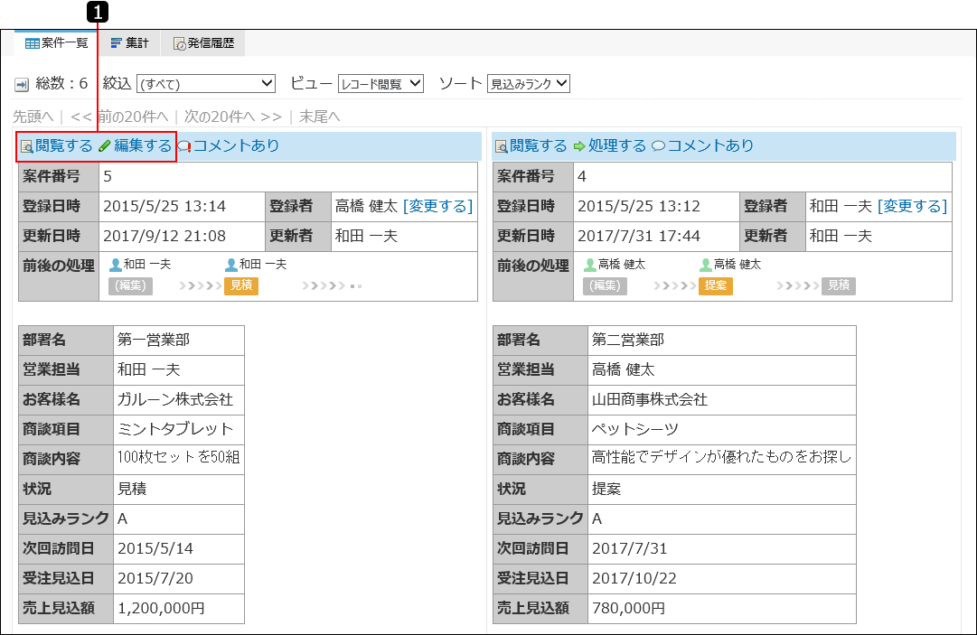The image size is (977, 635).
Task: Select the 2017/9/12 21:08 update date cell
Action: [182, 237]
